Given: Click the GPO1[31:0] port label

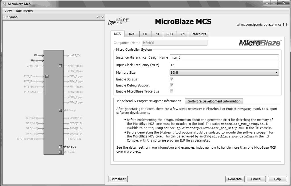Looking at the screenshot, I should point(76,118).
